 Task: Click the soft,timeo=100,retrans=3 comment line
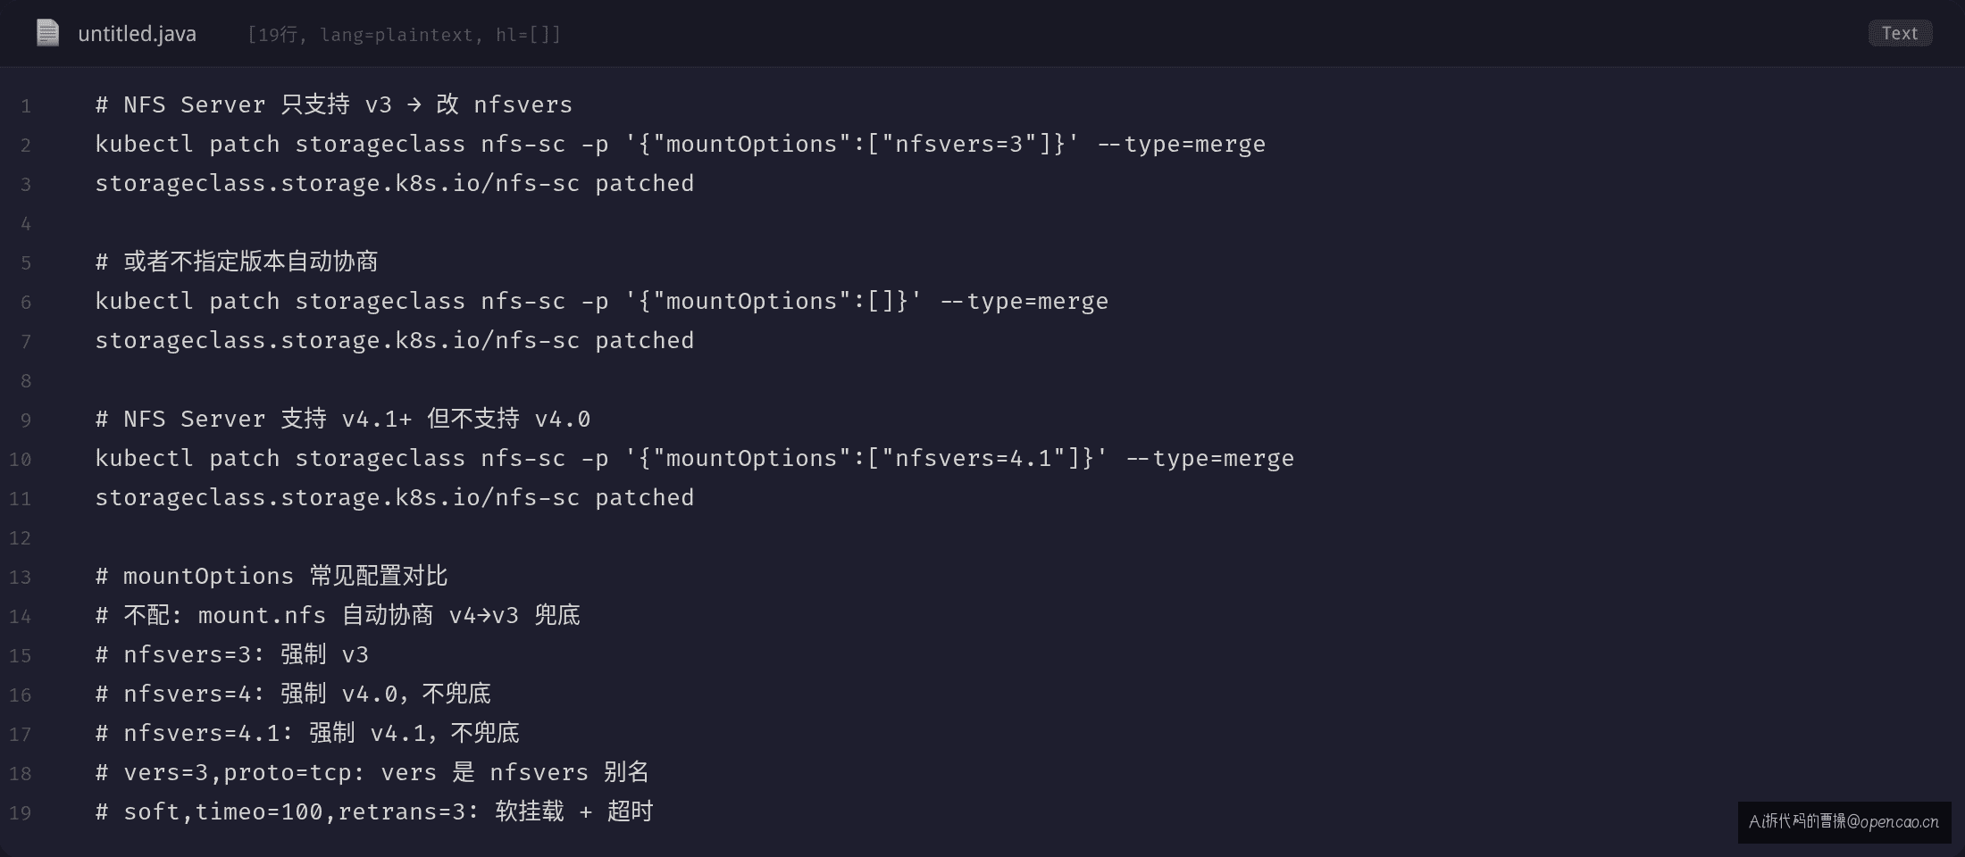click(374, 812)
